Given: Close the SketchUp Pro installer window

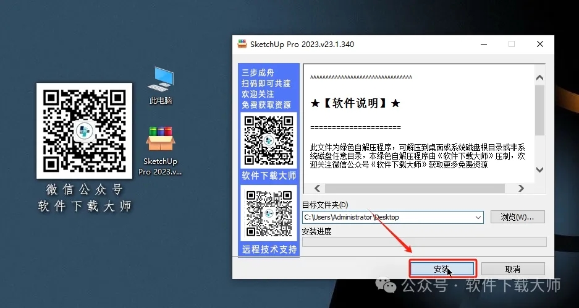Looking at the screenshot, I should coord(540,44).
